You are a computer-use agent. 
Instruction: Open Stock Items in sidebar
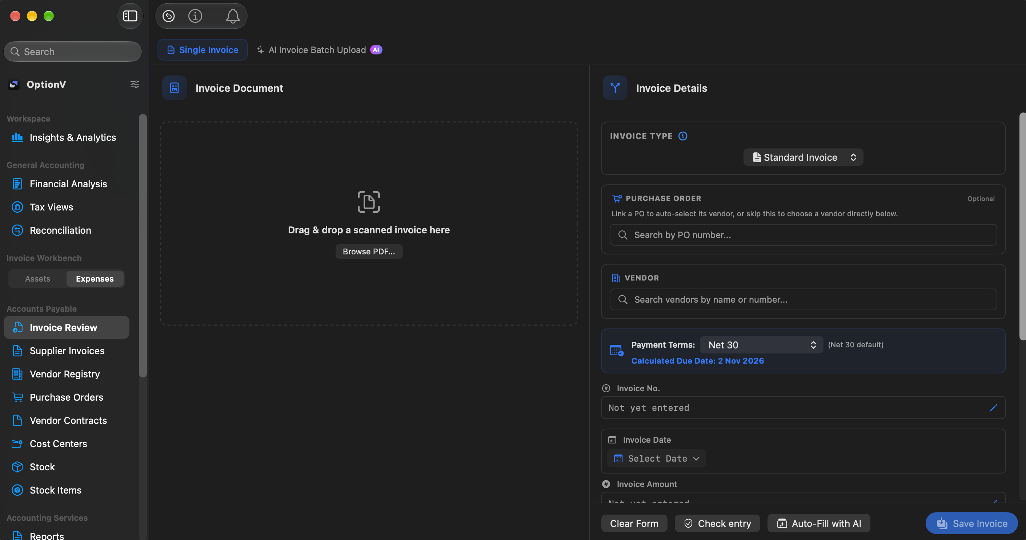tap(67, 490)
